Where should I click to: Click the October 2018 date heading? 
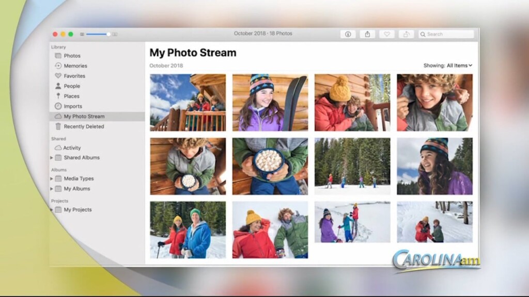tap(166, 65)
